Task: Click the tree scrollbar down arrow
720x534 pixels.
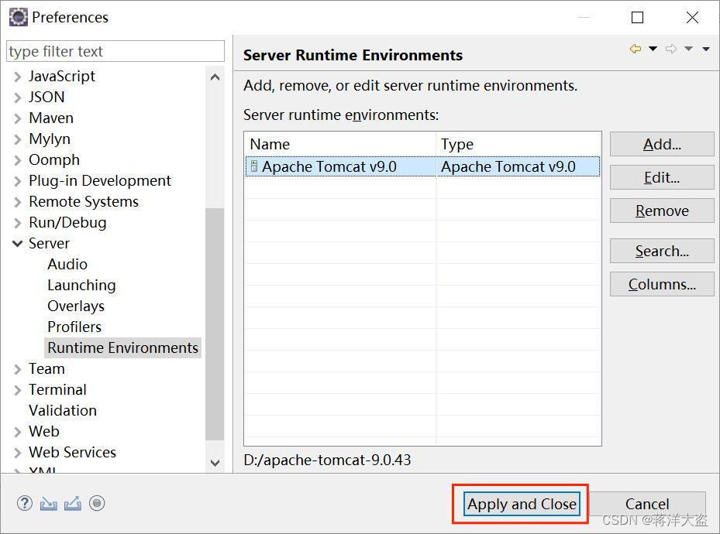Action: (215, 463)
